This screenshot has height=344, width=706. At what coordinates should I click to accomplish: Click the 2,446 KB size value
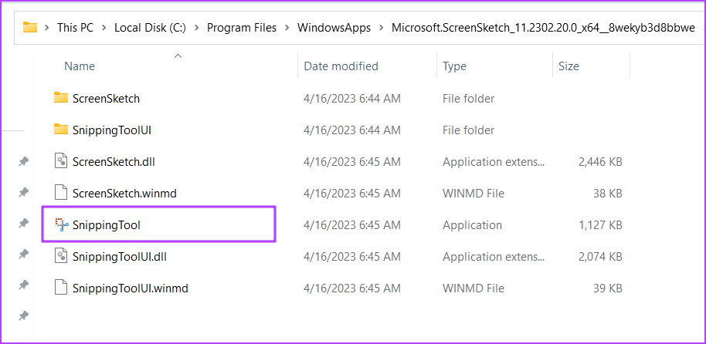600,161
